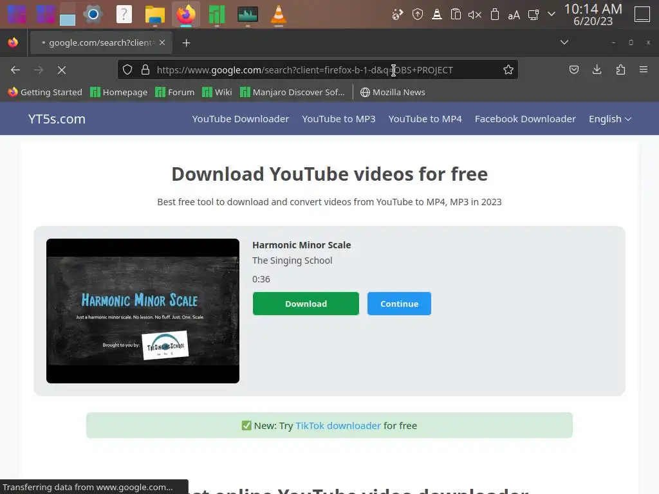Open the Wiki bookmark

tap(217, 92)
